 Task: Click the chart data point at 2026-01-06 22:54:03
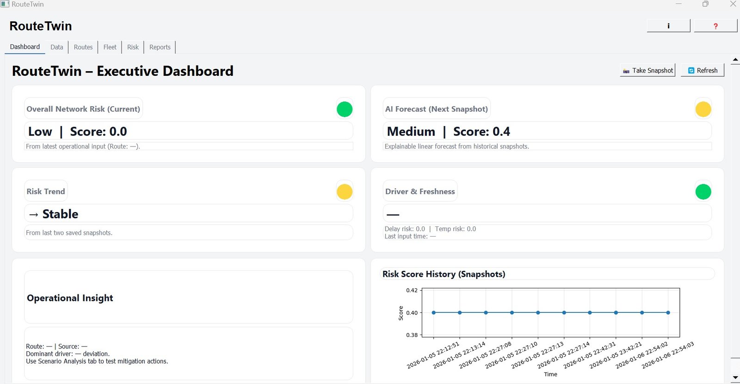click(x=668, y=313)
